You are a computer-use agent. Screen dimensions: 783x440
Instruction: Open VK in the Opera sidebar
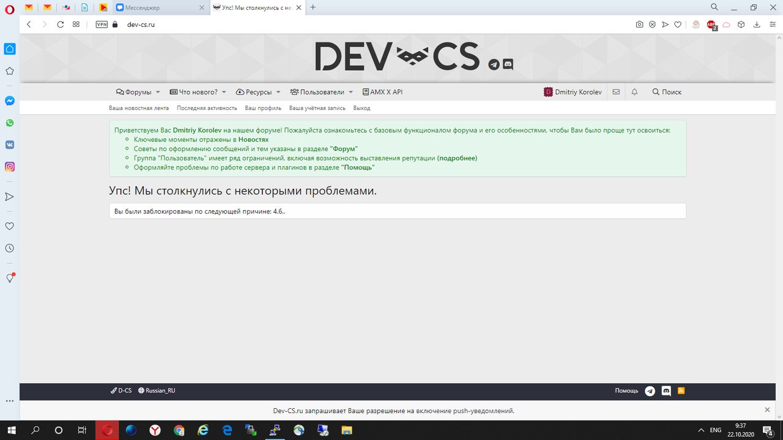[x=10, y=145]
